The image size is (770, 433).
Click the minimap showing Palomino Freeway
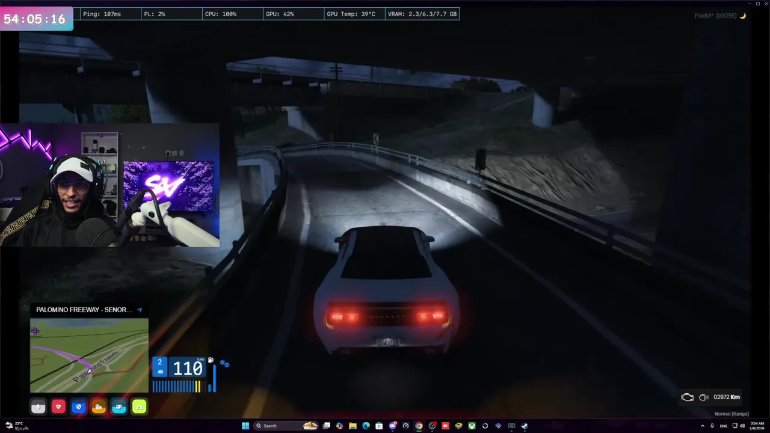89,355
